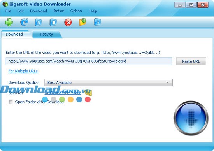Screen dimensions: 214x151
Task: Click the blue play video toolbar icon
Action: pos(97,22)
